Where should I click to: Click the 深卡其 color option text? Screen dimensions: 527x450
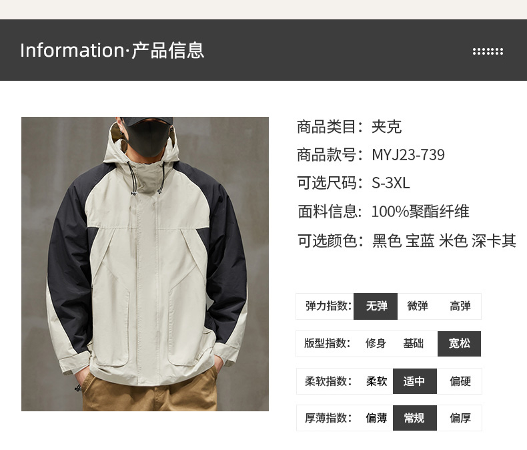coord(494,241)
